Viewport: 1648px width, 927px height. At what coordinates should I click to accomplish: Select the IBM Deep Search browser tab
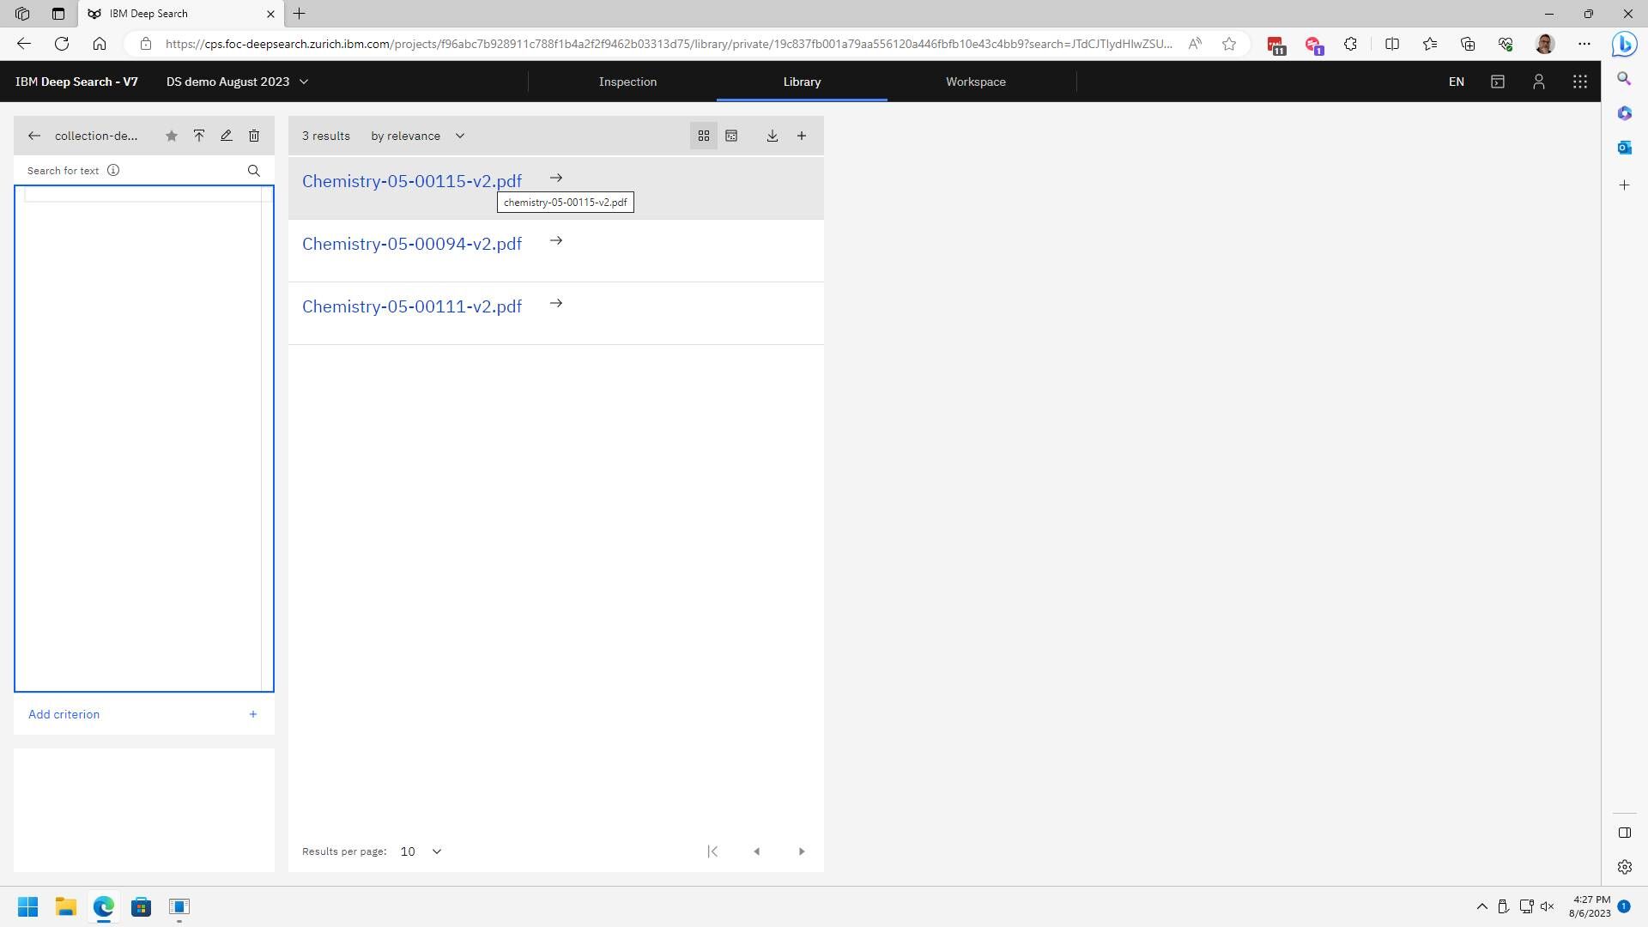180,14
